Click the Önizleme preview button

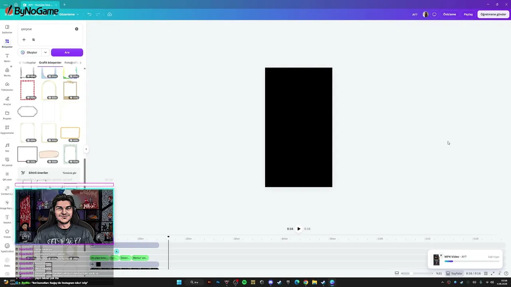(x=450, y=14)
